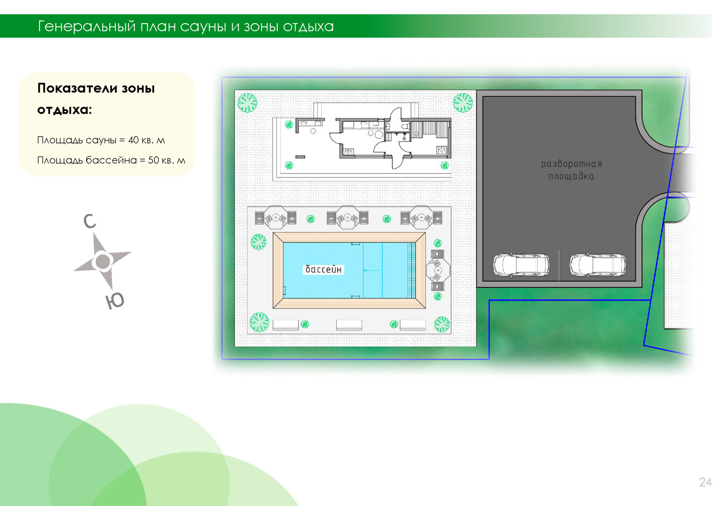
Task: Select the center bench below the pool
Action: pyautogui.click(x=349, y=324)
